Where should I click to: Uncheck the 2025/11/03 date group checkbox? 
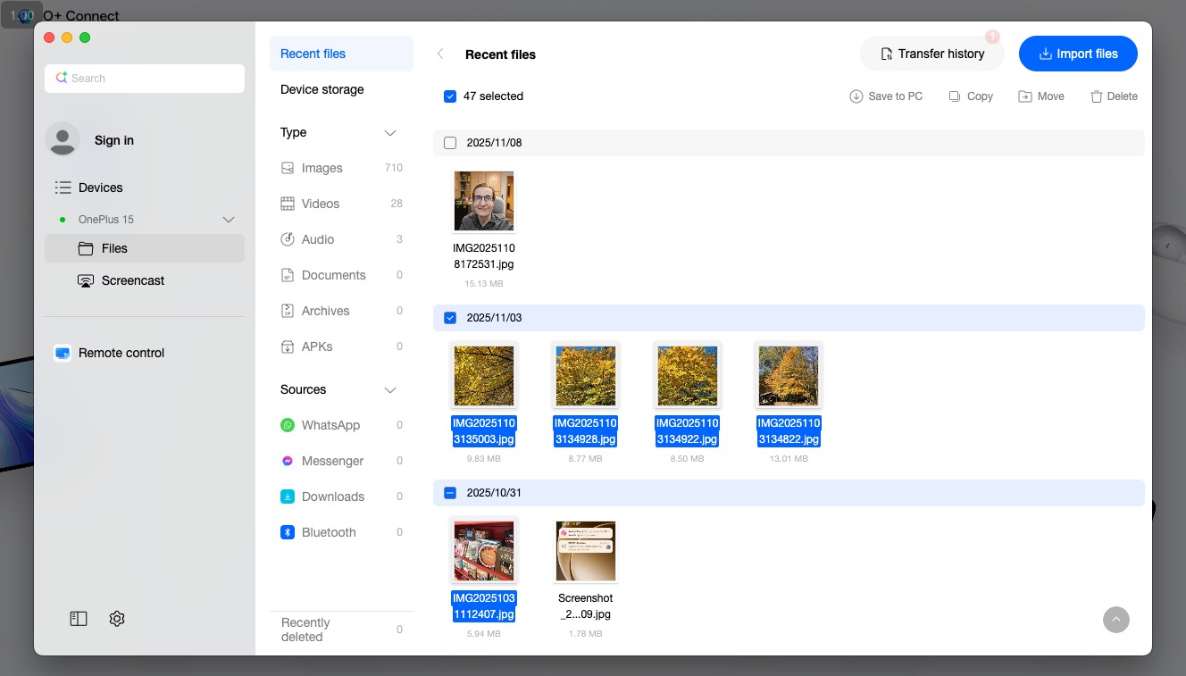tap(450, 318)
